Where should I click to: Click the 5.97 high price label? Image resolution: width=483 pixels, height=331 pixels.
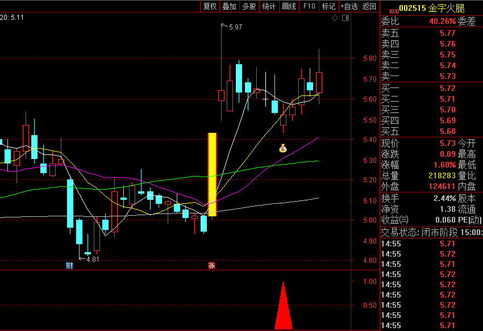tap(236, 27)
